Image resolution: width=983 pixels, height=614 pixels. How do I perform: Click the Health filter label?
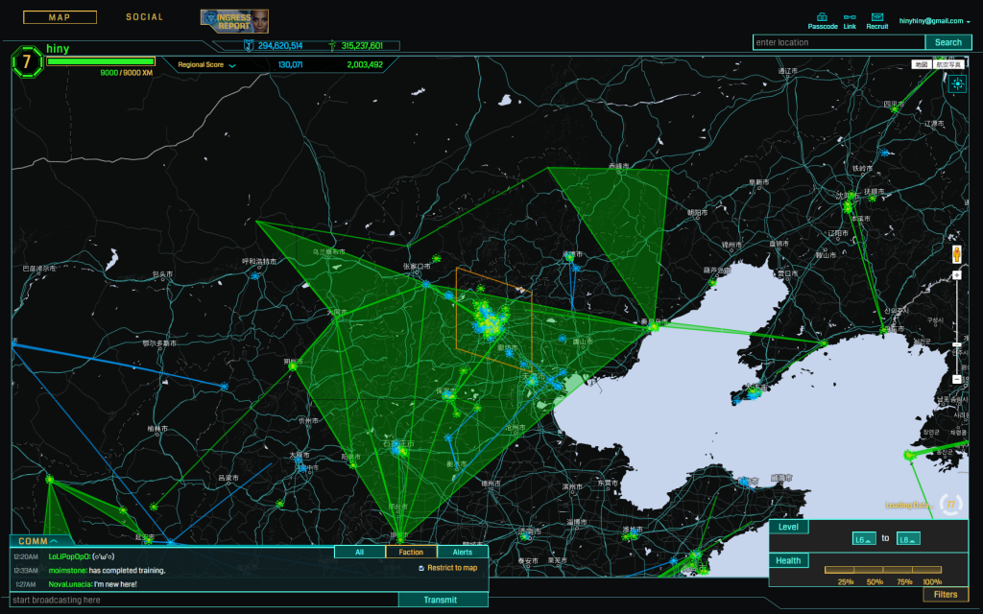[788, 560]
